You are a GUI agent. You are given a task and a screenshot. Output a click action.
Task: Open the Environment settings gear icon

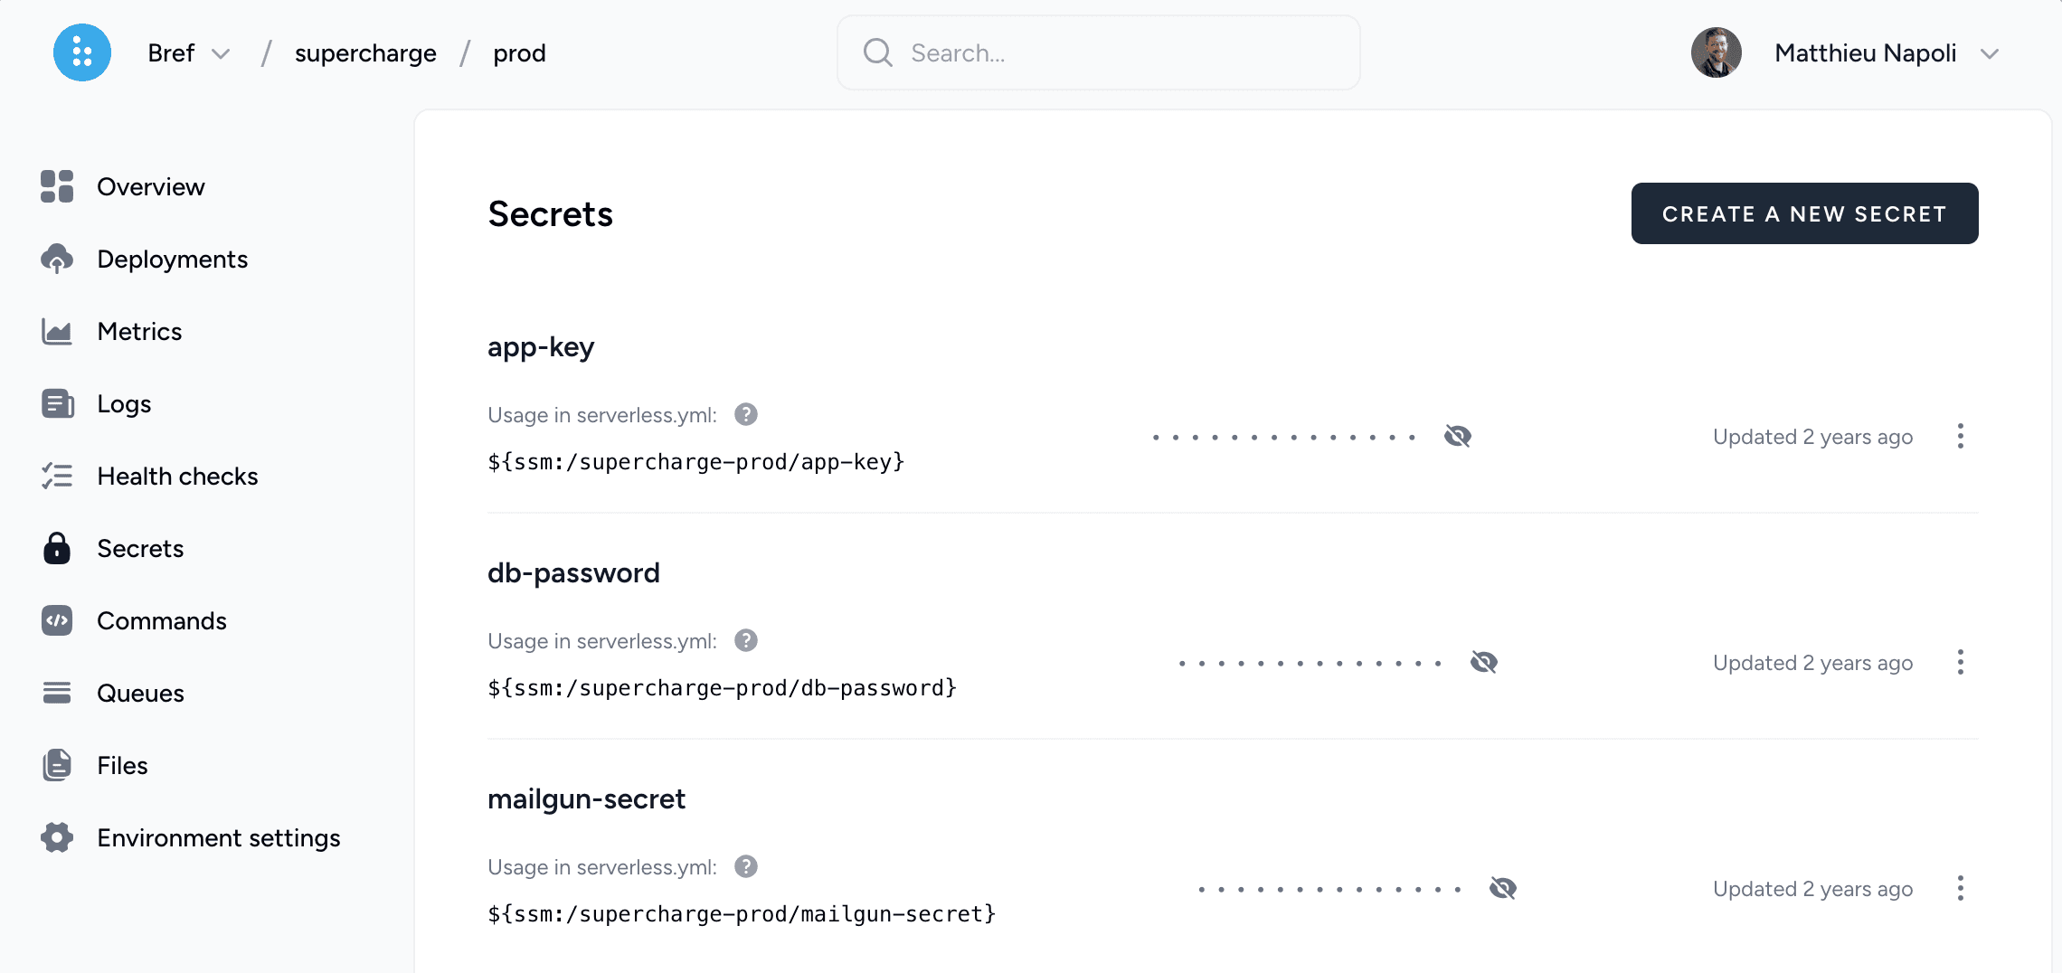[x=57, y=837]
